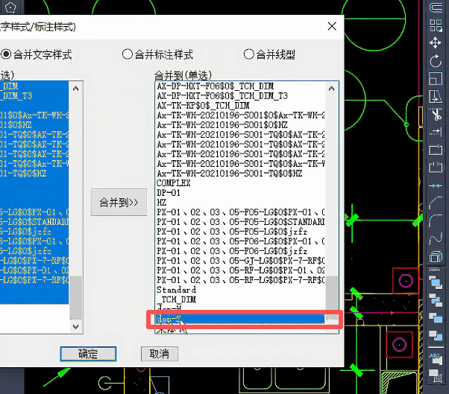Select the Scale tool icon

pyautogui.click(x=436, y=79)
